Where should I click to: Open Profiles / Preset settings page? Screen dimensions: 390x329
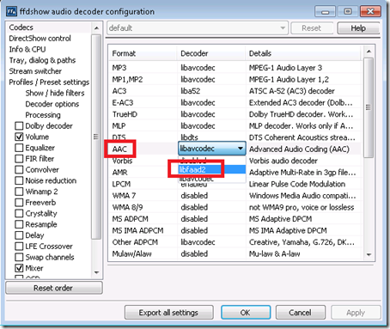click(49, 82)
